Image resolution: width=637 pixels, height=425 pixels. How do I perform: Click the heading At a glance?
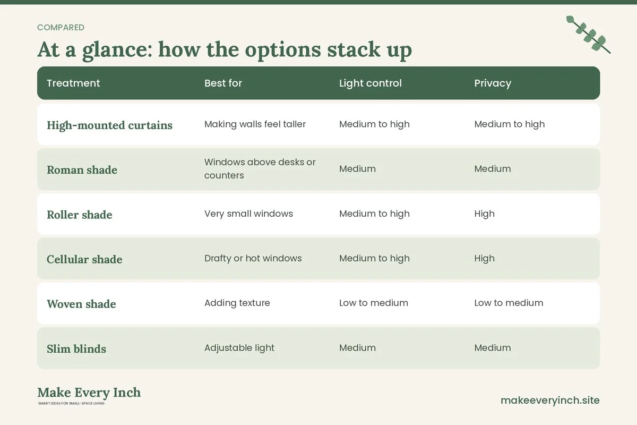point(225,49)
